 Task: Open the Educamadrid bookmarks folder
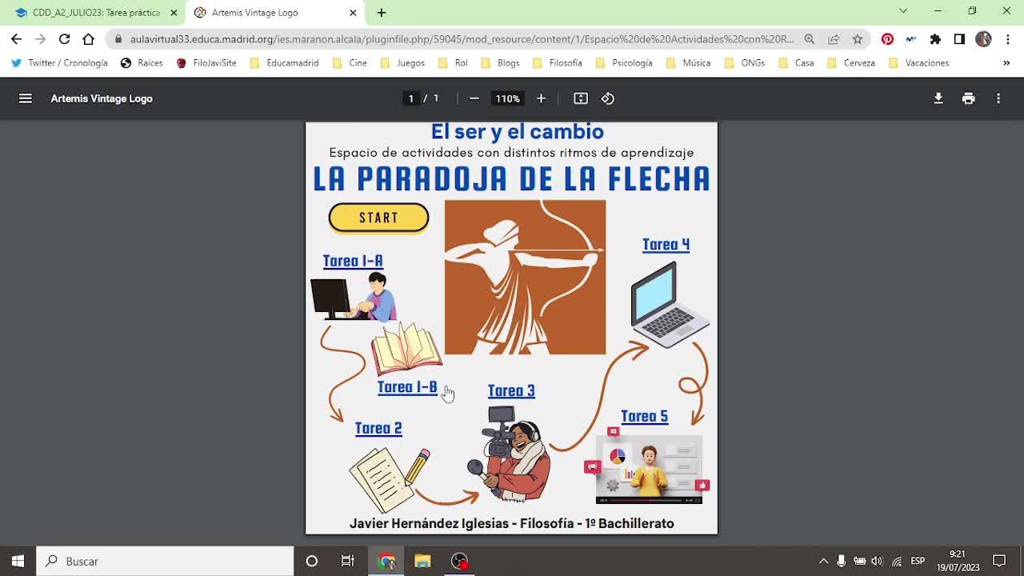pos(284,62)
